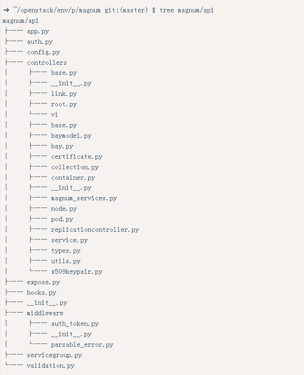This screenshot has height=375, width=304.
Task: Select the middleware directory name
Action: point(45,313)
